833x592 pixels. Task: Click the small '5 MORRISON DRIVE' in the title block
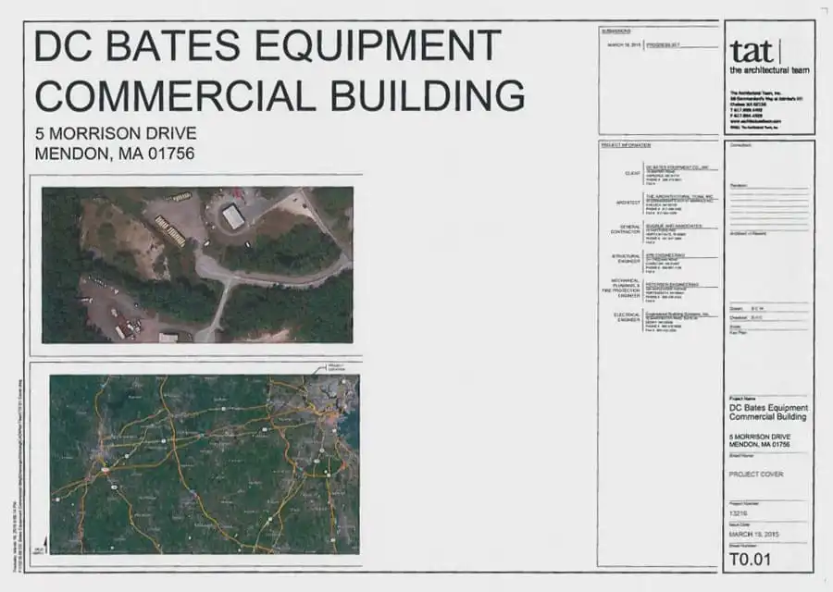point(760,437)
